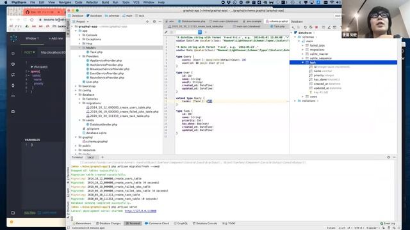
Task: Switch to the .env.example editor tab
Action: [252, 21]
